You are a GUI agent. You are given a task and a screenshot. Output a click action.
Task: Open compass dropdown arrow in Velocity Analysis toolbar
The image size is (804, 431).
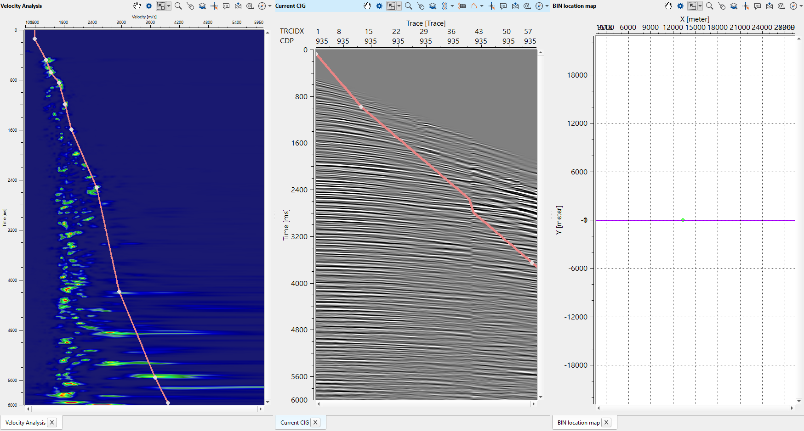270,6
